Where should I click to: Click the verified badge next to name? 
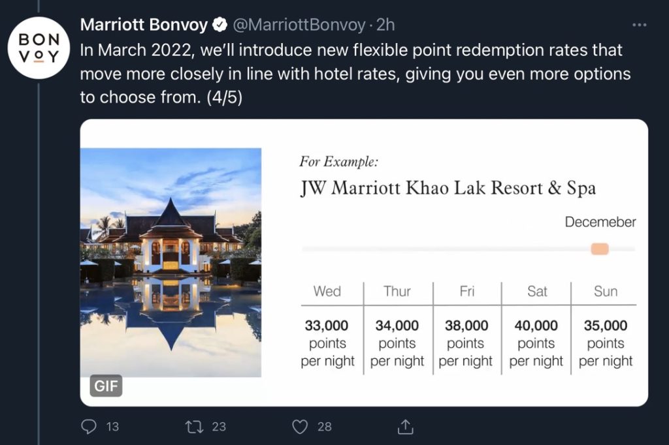pyautogui.click(x=220, y=25)
